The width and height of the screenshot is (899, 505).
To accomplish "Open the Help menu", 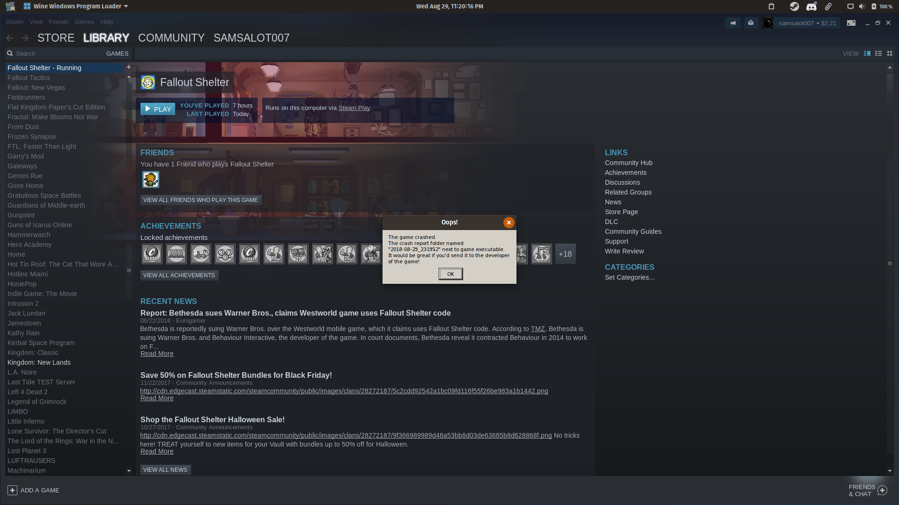I will 107,22.
